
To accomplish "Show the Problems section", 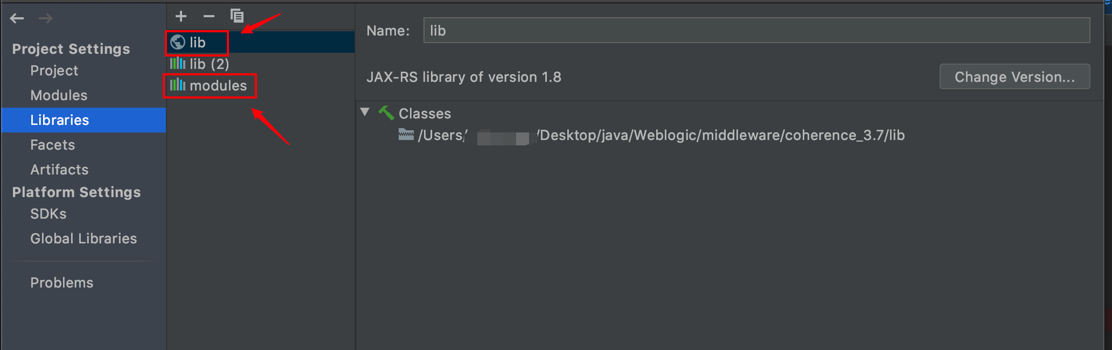I will 62,283.
